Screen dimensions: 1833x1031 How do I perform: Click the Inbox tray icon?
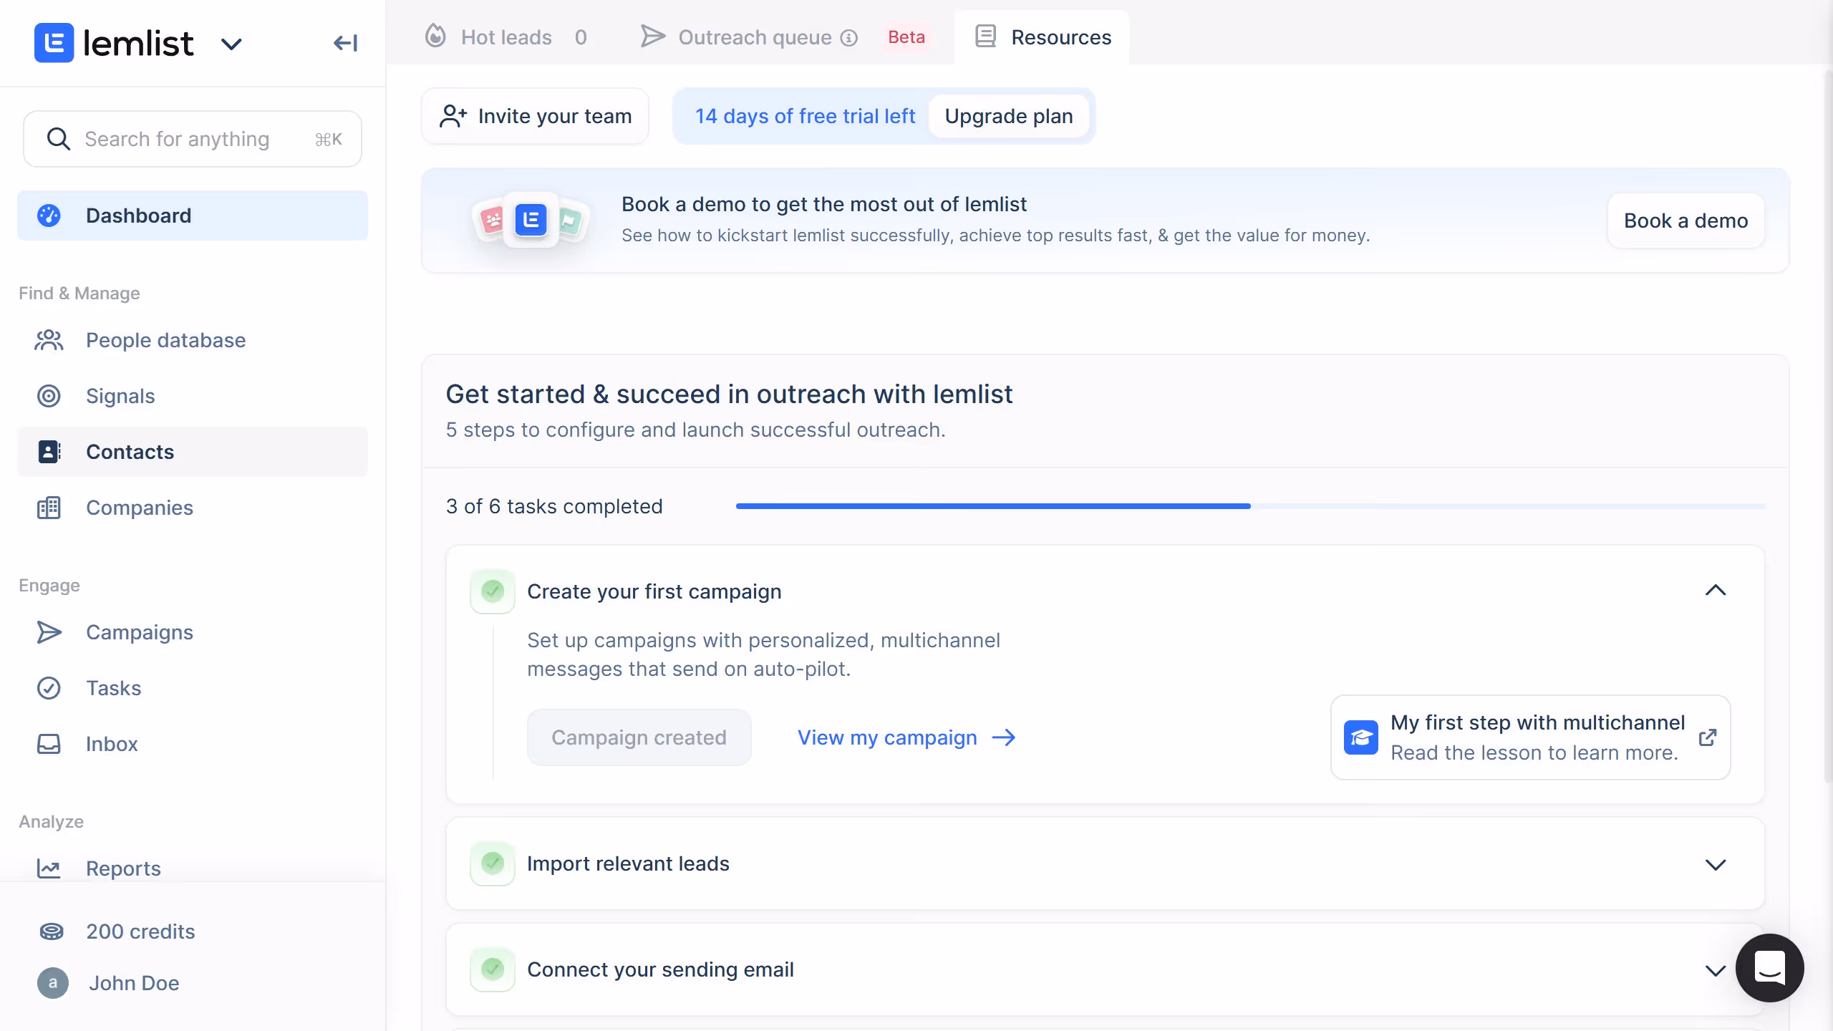(49, 744)
